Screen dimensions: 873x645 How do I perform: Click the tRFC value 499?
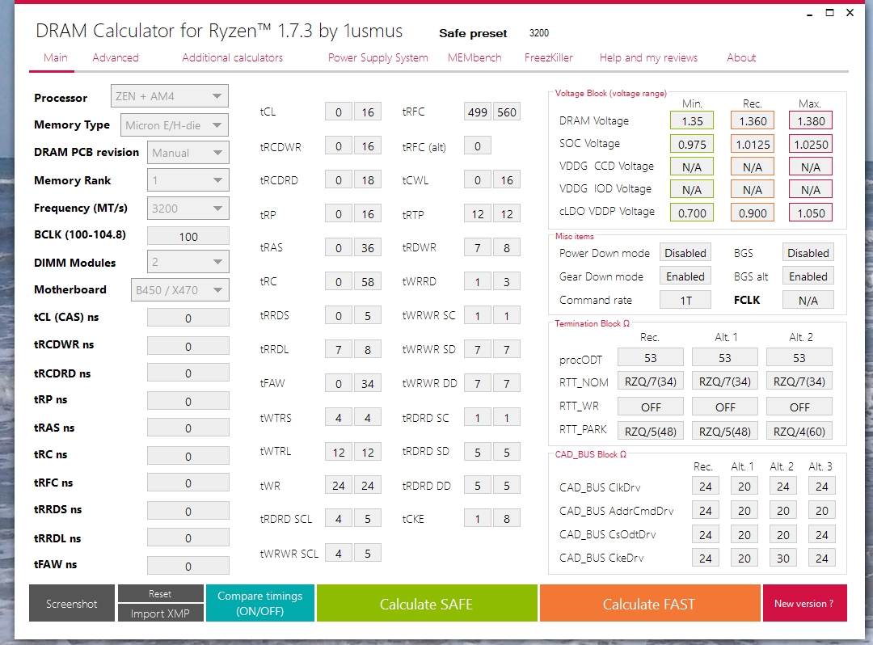[477, 112]
